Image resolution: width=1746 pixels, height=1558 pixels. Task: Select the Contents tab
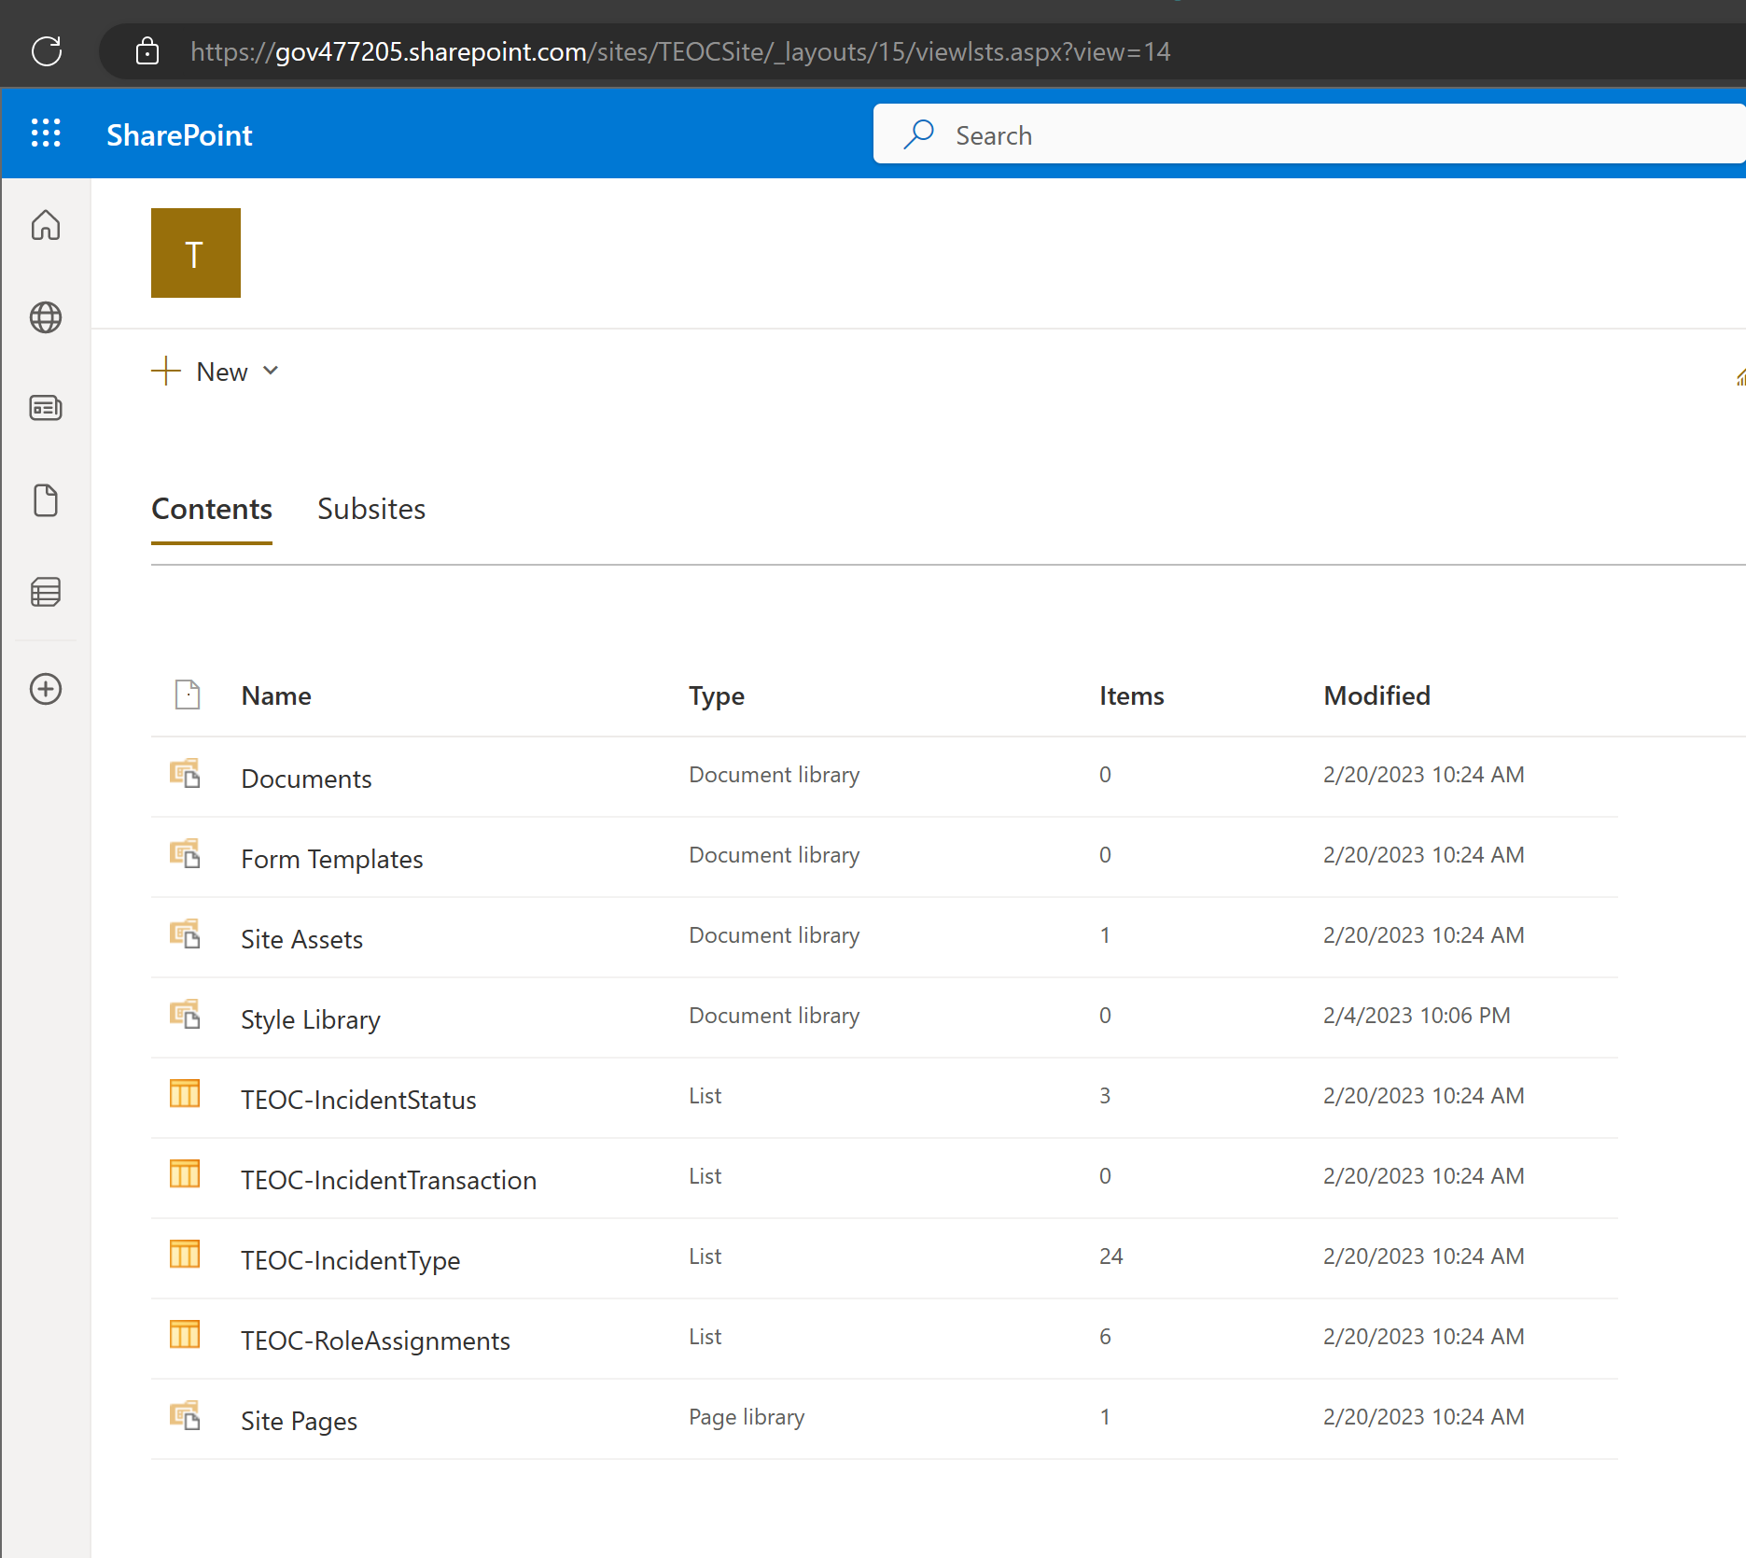coord(211,509)
